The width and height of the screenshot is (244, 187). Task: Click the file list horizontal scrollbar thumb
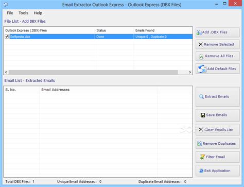(x=93, y=72)
